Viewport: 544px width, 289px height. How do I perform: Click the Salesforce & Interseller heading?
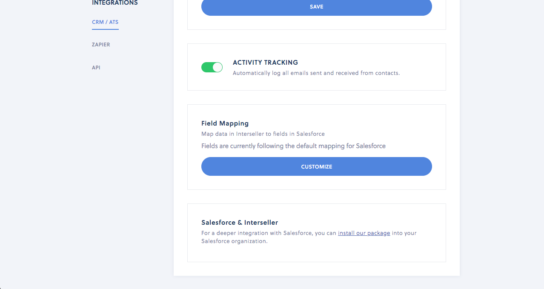coord(240,223)
